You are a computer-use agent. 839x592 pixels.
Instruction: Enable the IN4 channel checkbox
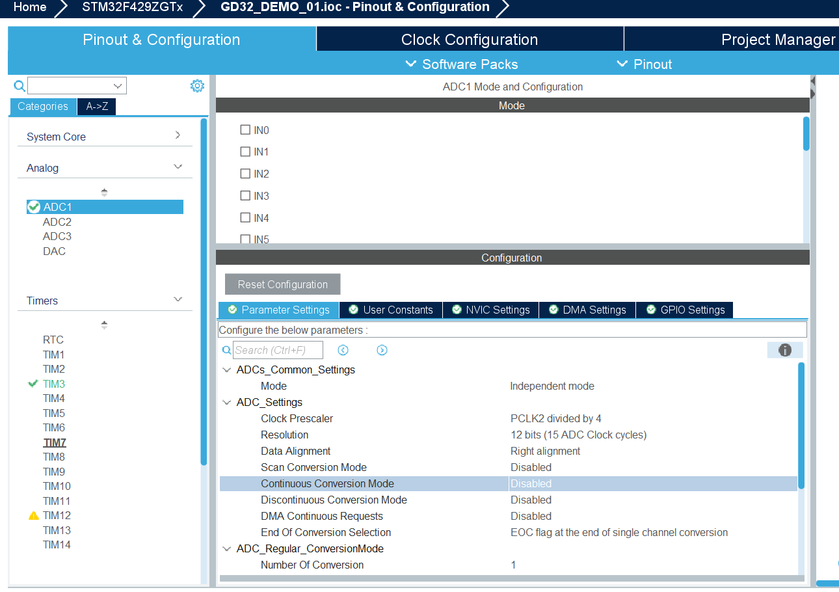tap(245, 217)
